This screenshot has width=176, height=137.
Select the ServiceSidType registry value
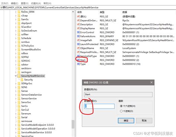[x=88, y=56]
